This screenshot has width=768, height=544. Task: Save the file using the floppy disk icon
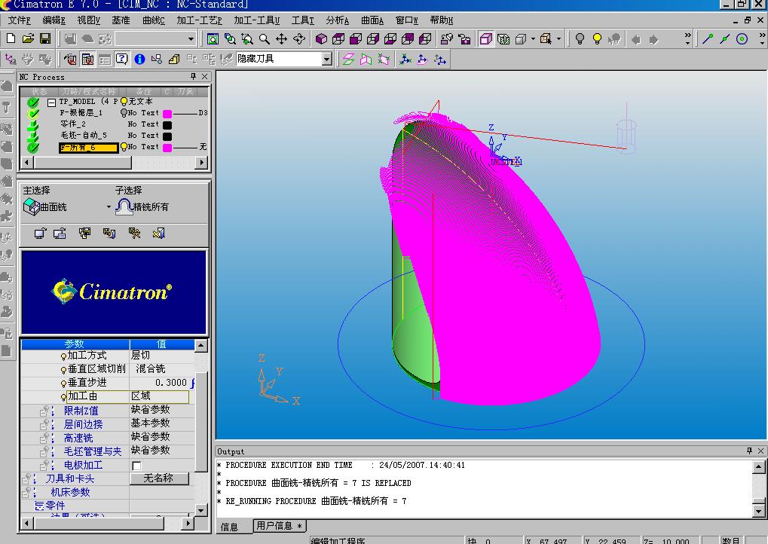45,38
